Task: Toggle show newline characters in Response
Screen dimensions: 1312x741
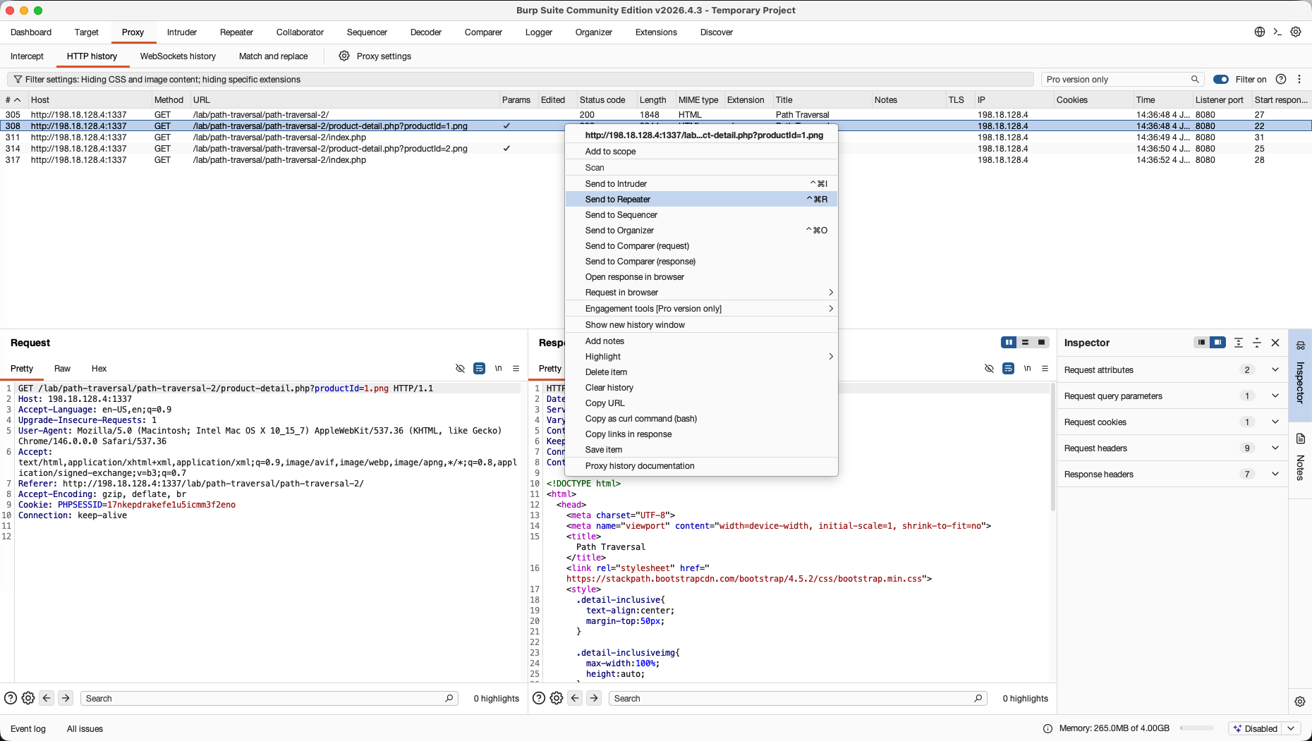Action: coord(1027,368)
